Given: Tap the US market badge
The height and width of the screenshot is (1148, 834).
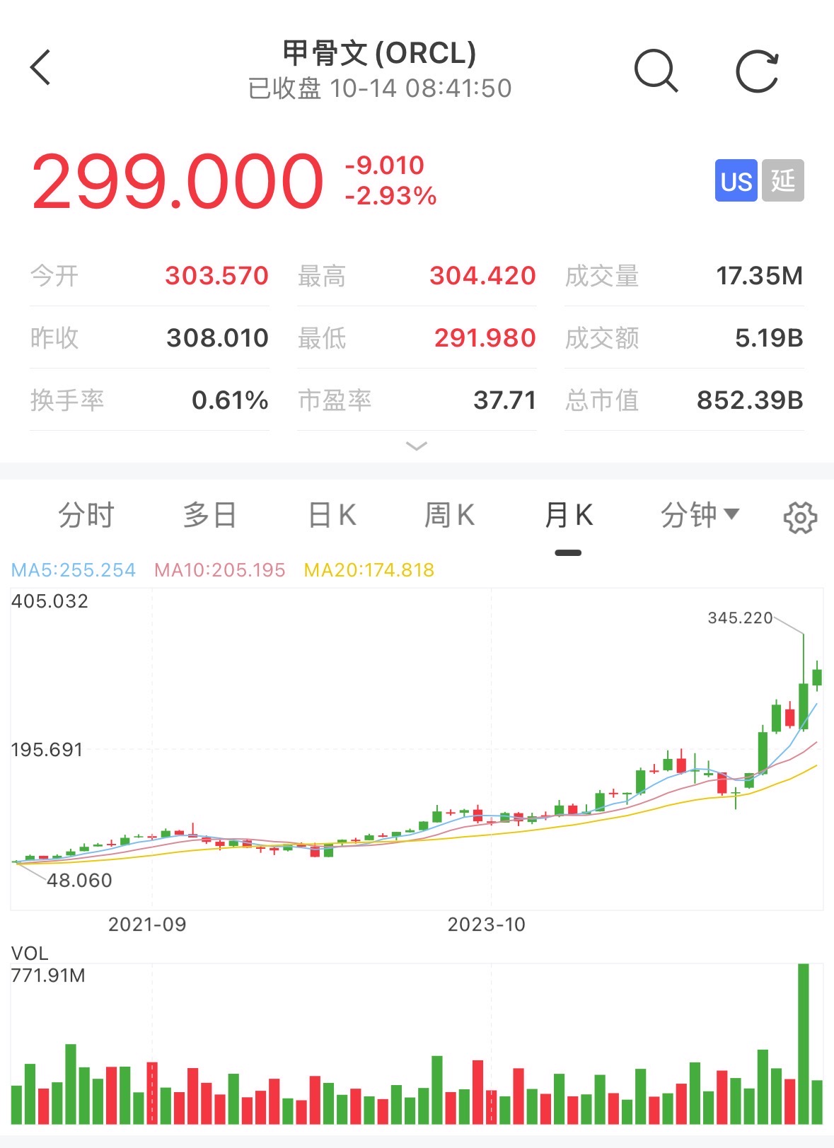Looking at the screenshot, I should point(736,180).
